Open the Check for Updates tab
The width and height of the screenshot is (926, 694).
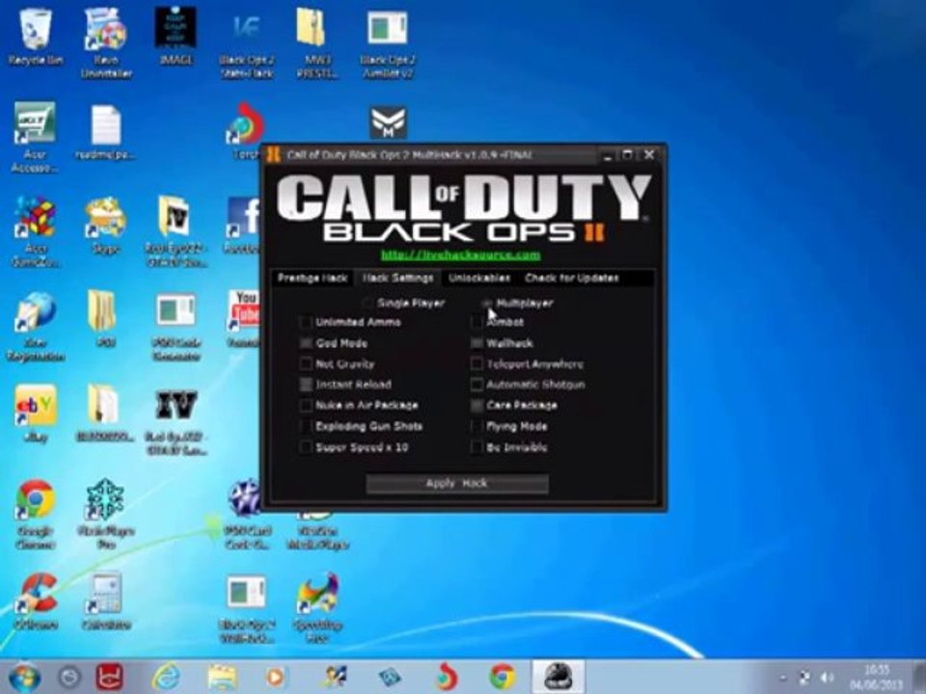point(572,278)
